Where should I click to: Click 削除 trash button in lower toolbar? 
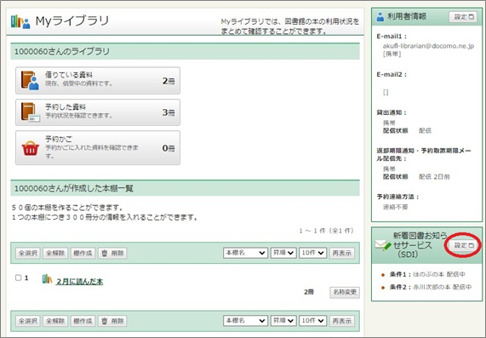click(112, 321)
